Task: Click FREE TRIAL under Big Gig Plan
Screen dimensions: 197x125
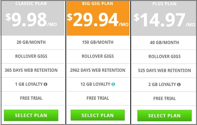Action: click(x=98, y=98)
